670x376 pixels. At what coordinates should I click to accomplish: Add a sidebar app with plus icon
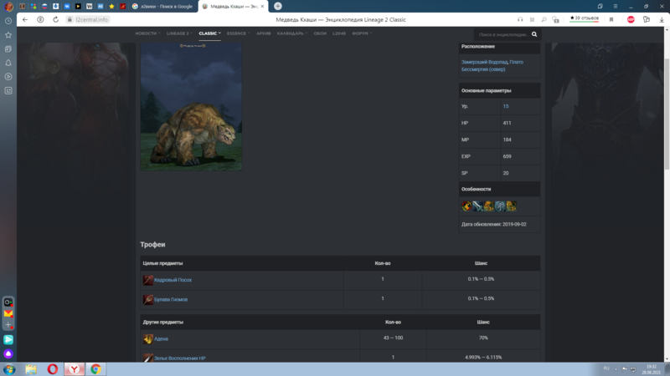coord(8,325)
